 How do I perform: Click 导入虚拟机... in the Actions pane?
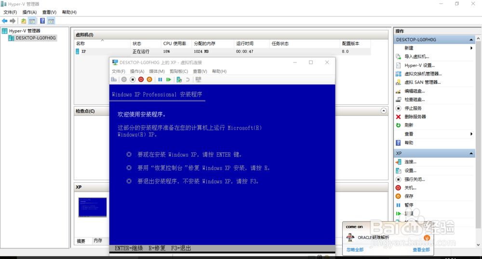tap(416, 56)
